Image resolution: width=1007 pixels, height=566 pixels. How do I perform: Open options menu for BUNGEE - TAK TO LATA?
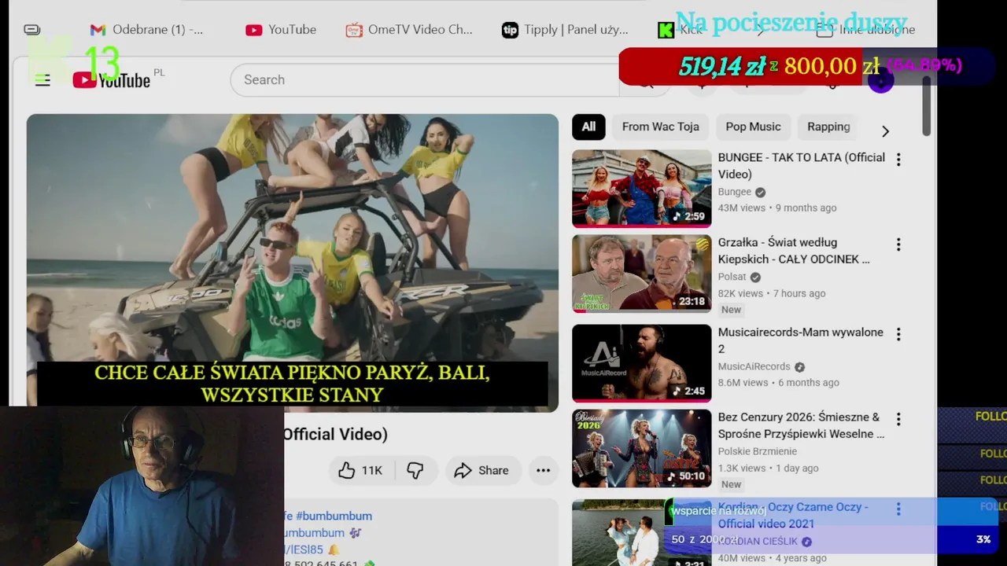coord(898,160)
